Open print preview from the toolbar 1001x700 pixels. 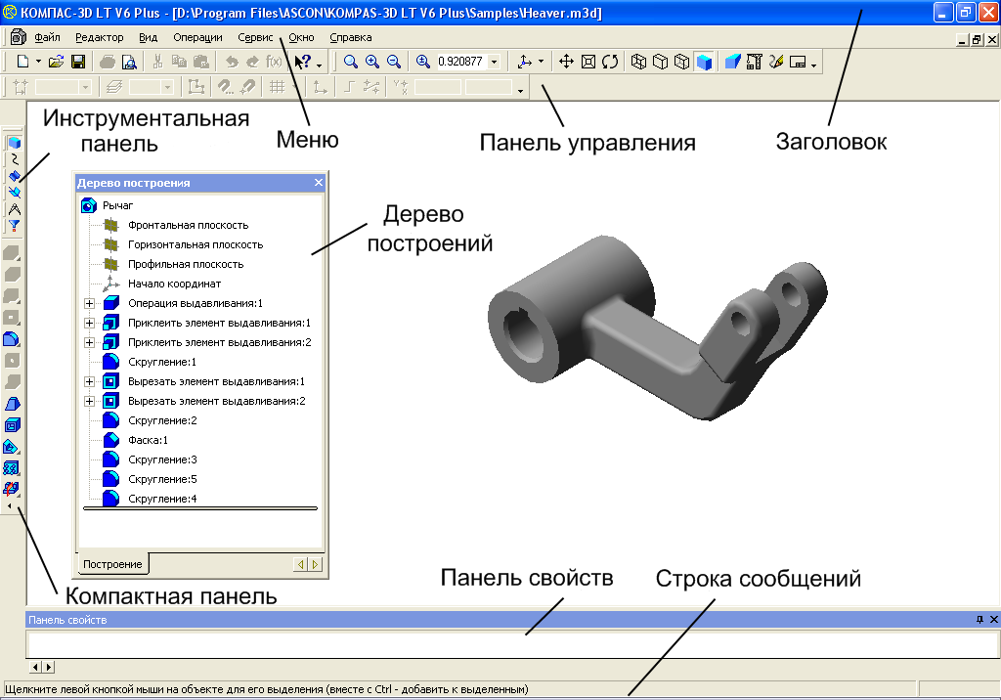coord(129,62)
